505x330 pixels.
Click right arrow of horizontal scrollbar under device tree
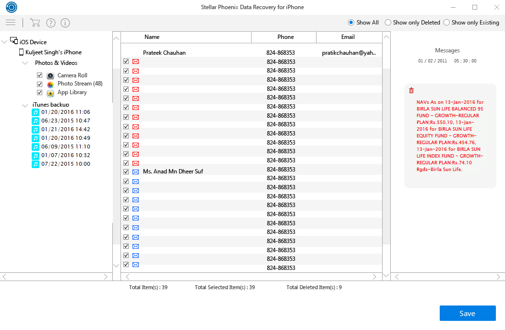pos(106,277)
